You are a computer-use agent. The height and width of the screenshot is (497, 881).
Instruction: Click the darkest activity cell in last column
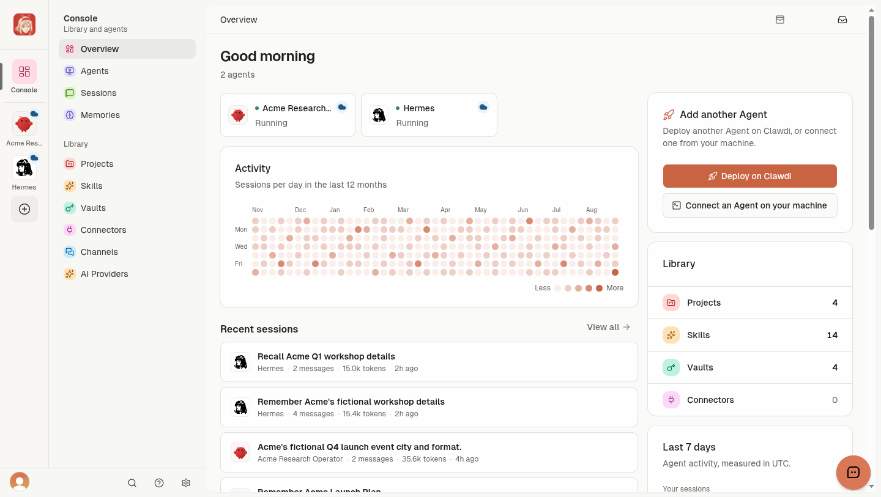[x=615, y=273]
